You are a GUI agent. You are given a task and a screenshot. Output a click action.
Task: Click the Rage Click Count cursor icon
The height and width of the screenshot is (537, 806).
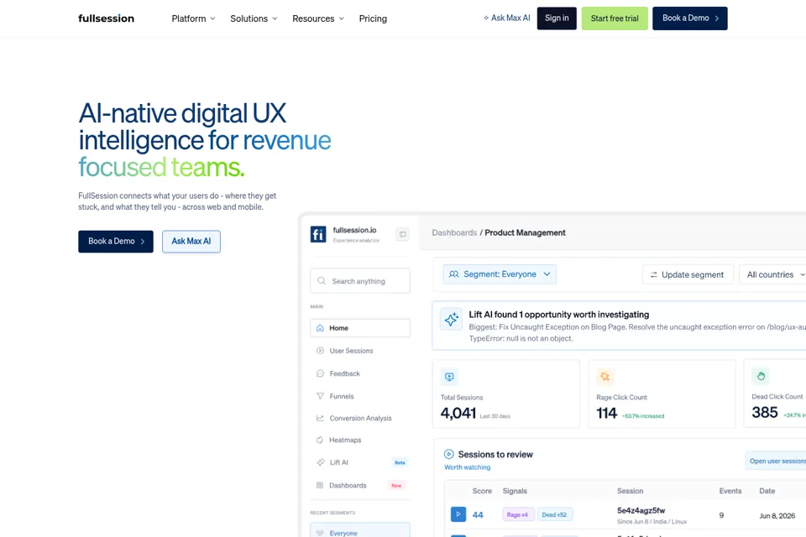(x=605, y=377)
